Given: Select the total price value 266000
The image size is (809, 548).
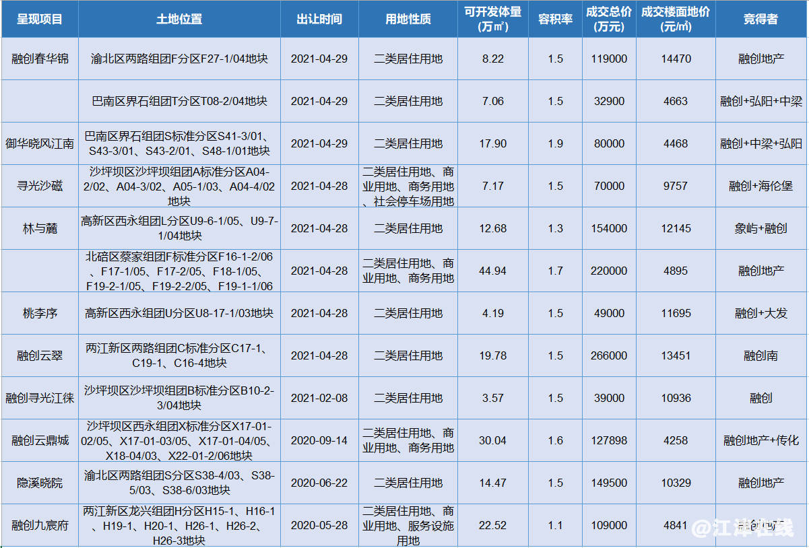Looking at the screenshot, I should 609,355.
